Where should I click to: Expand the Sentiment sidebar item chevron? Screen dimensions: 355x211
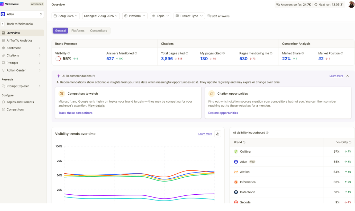tap(40, 48)
